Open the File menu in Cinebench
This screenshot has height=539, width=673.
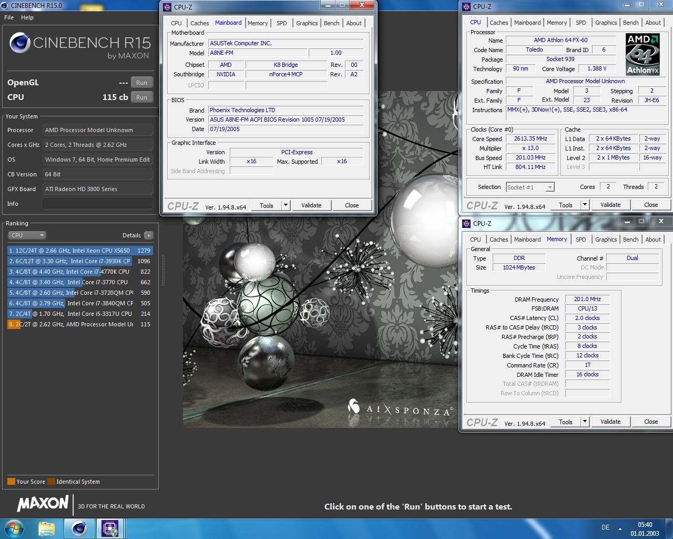coord(9,17)
